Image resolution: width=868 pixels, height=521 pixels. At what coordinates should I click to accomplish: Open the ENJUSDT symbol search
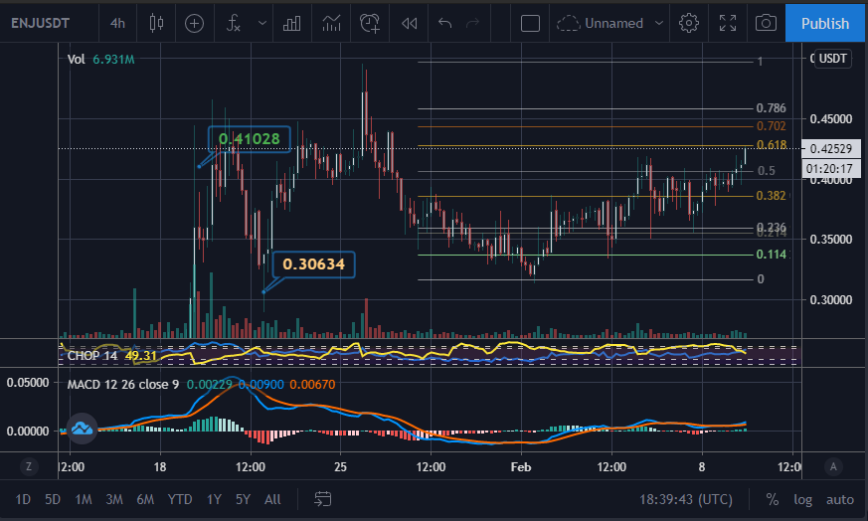click(41, 23)
